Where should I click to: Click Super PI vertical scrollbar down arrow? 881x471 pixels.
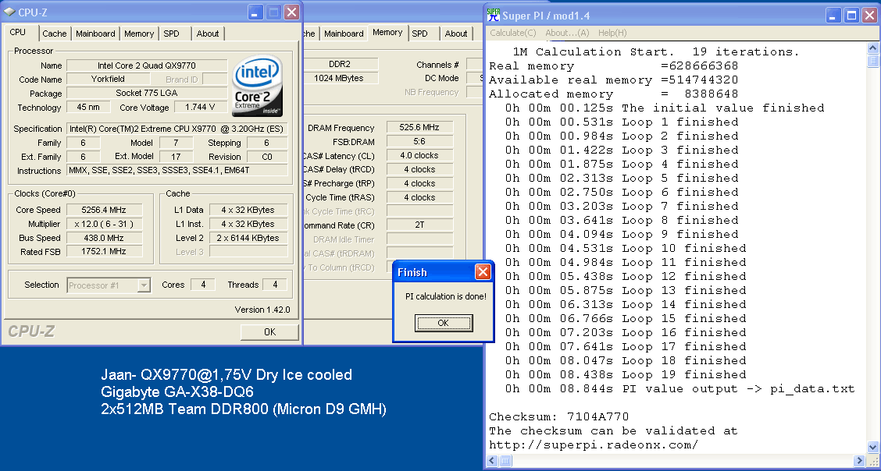(872, 447)
